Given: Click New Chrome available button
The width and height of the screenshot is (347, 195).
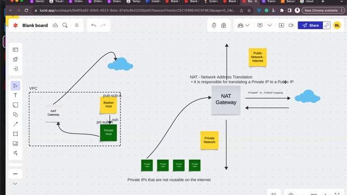Looking at the screenshot, I should pyautogui.click(x=323, y=10).
